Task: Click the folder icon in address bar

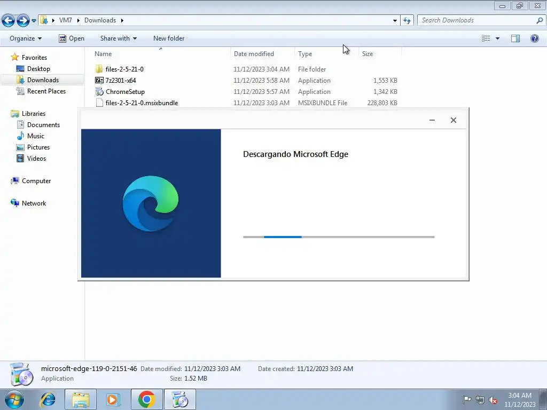Action: [x=44, y=20]
